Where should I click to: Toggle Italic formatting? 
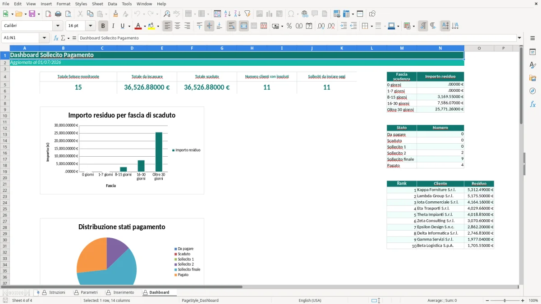coord(113,26)
